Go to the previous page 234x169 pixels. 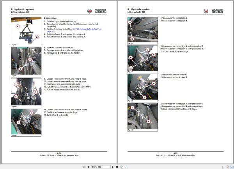[89, 167]
